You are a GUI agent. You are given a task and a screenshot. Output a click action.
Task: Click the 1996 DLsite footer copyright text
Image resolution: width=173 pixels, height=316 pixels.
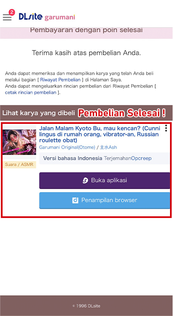86,306
